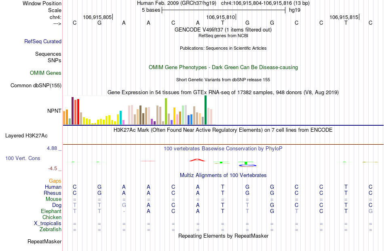
Task: Click the chr4: base position label
Action: [56, 17]
